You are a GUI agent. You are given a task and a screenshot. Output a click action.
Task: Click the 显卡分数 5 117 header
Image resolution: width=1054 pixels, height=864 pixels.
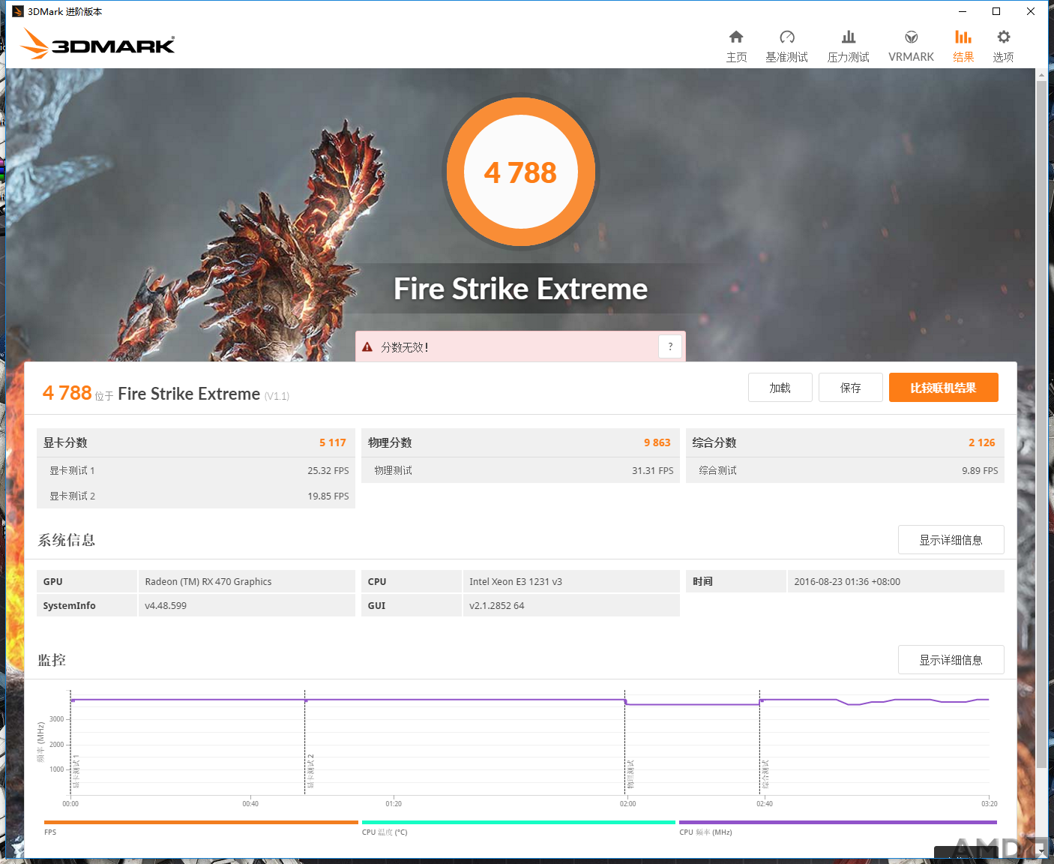pyautogui.click(x=196, y=442)
